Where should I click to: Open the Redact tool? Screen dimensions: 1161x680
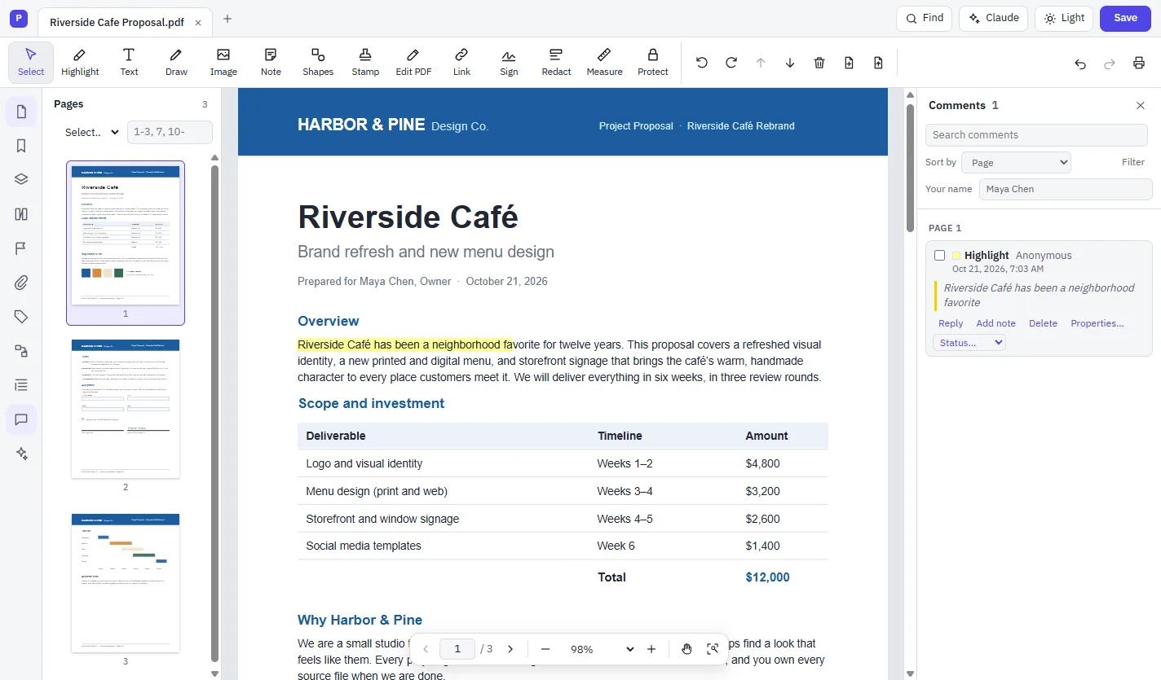click(x=556, y=63)
